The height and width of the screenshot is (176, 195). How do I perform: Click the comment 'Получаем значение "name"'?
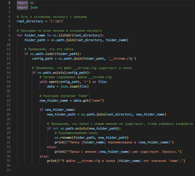click(x=64, y=96)
